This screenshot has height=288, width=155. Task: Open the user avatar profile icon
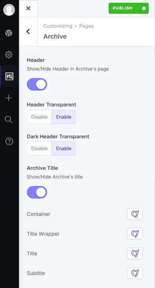click(x=9, y=10)
